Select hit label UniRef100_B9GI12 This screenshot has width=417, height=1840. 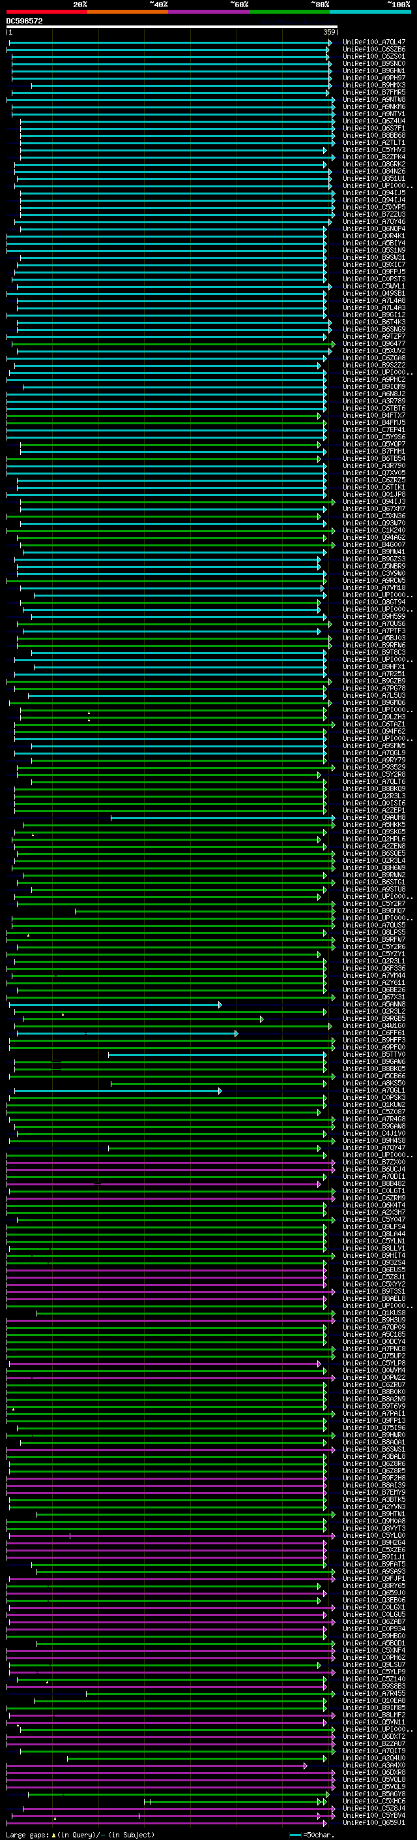pyautogui.click(x=373, y=315)
